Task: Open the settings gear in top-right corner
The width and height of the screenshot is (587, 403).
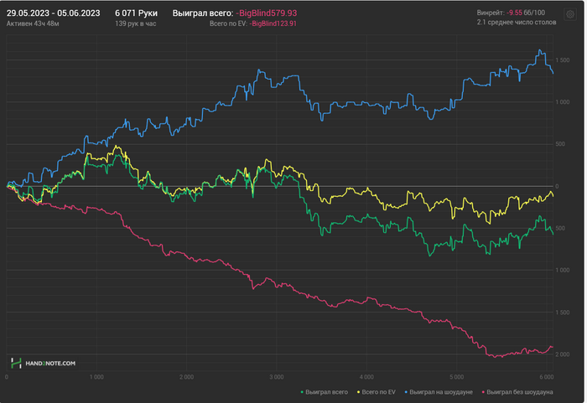Action: pyautogui.click(x=572, y=14)
